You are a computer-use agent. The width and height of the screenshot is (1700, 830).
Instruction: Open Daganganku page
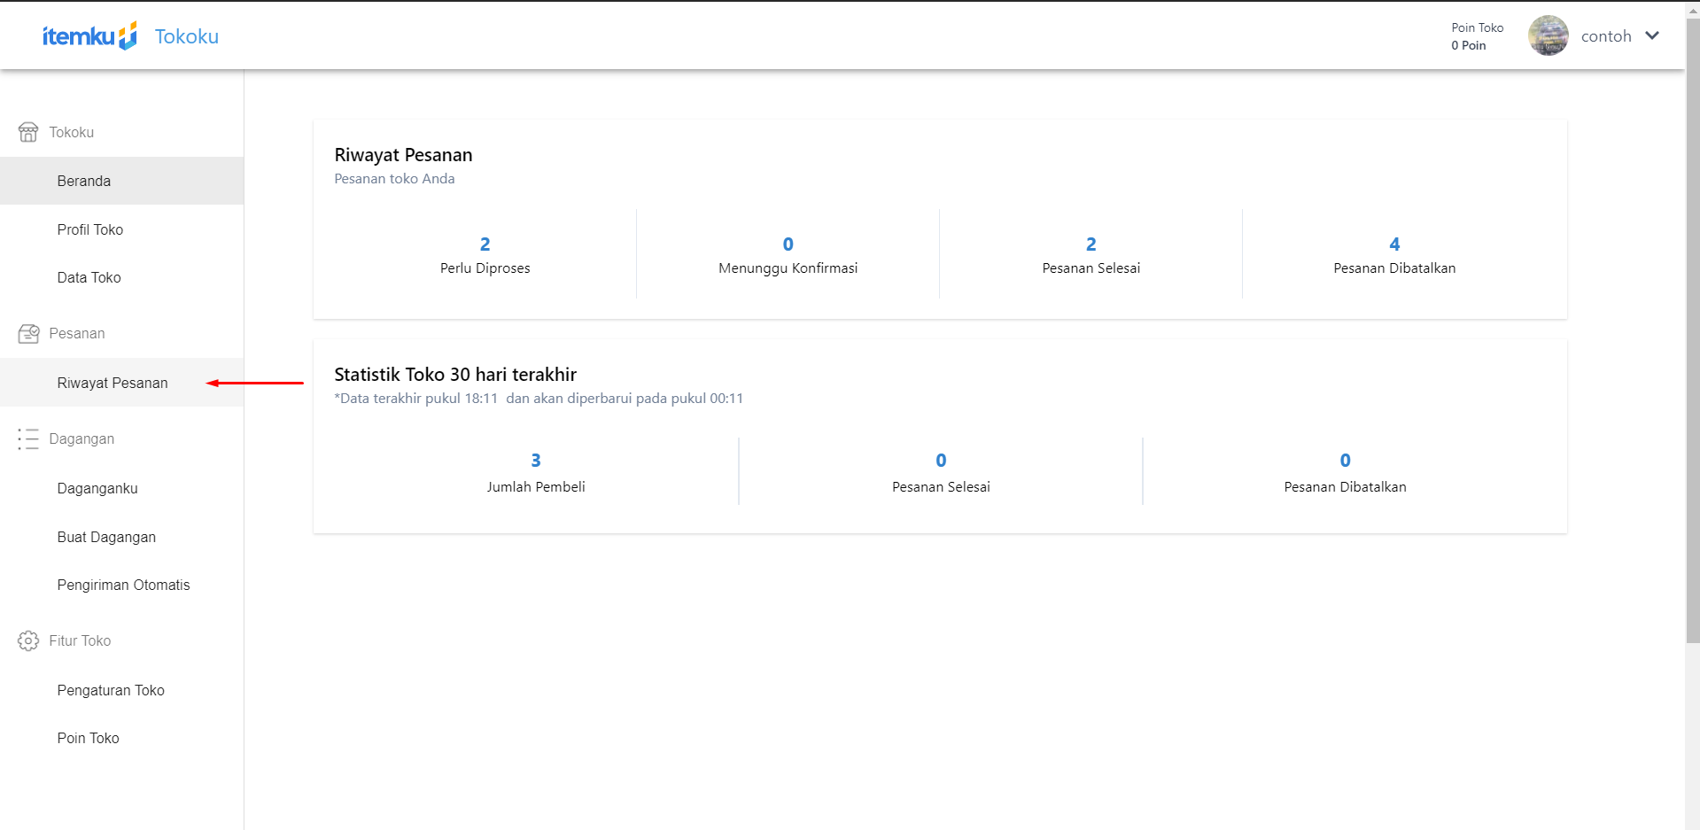point(97,488)
